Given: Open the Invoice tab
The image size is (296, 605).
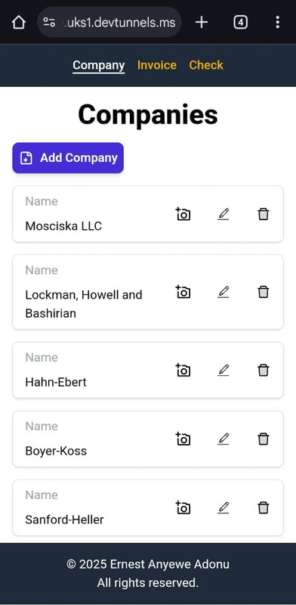Looking at the screenshot, I should (157, 65).
